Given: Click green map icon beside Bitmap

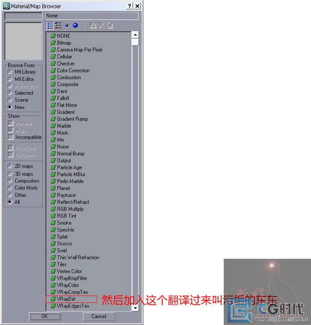Looking at the screenshot, I should pos(54,43).
